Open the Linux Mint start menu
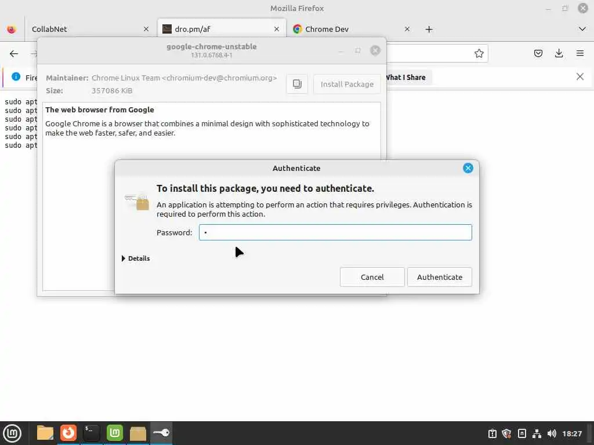 [x=12, y=433]
